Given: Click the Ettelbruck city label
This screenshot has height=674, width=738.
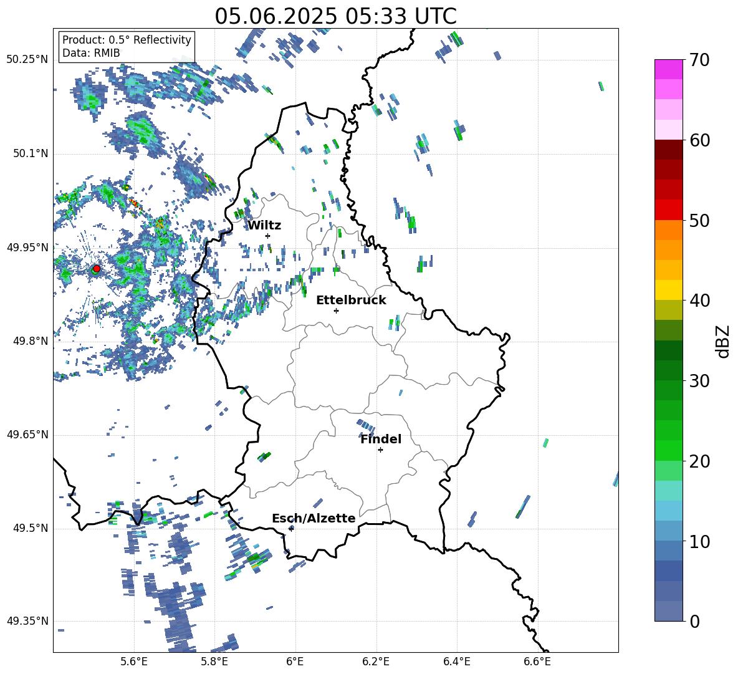Looking at the screenshot, I should pyautogui.click(x=351, y=301).
